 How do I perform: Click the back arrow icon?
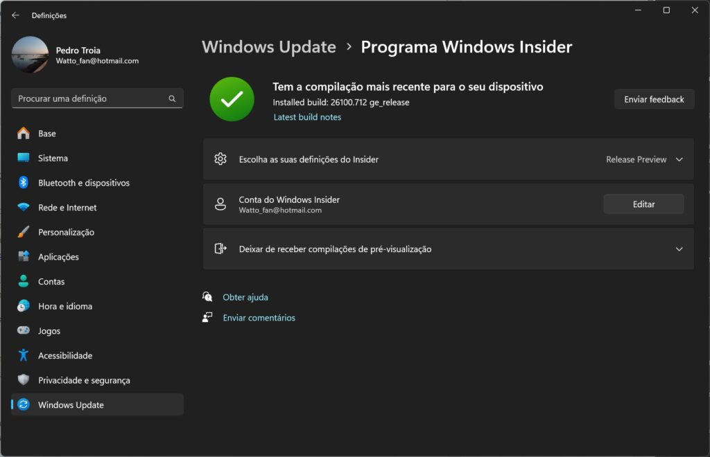click(15, 15)
